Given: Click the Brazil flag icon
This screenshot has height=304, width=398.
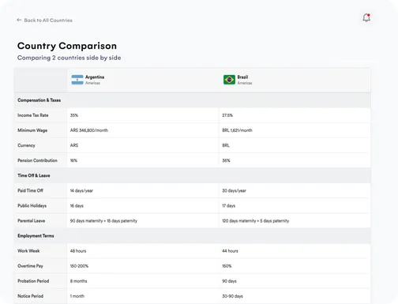Looking at the screenshot, I should [x=229, y=80].
